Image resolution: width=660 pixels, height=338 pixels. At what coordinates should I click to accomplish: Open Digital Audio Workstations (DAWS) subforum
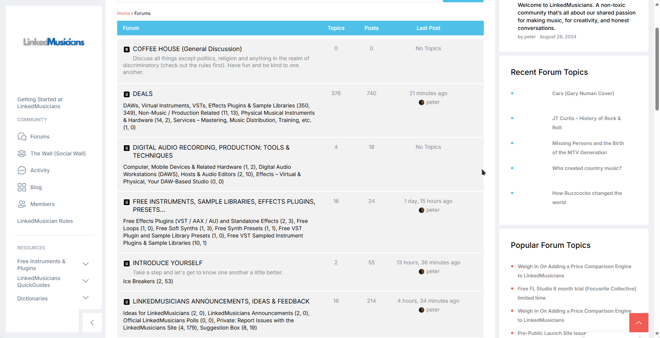tap(207, 171)
